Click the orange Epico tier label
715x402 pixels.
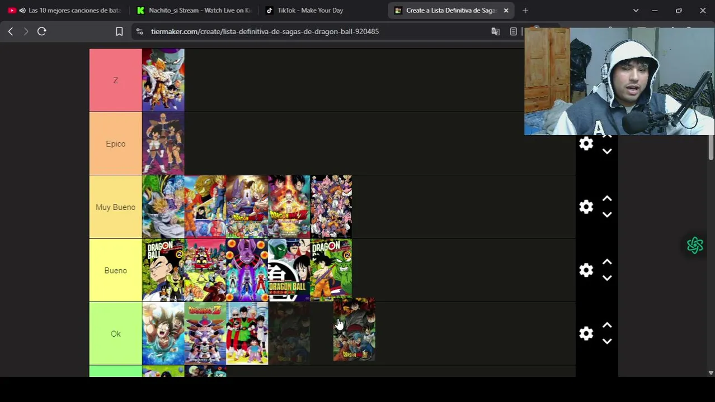(116, 144)
